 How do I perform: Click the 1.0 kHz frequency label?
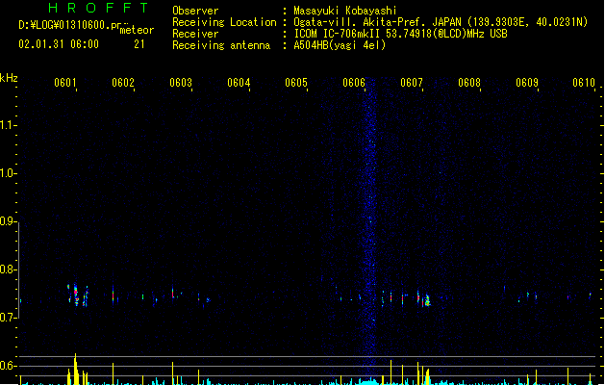pyautogui.click(x=8, y=173)
